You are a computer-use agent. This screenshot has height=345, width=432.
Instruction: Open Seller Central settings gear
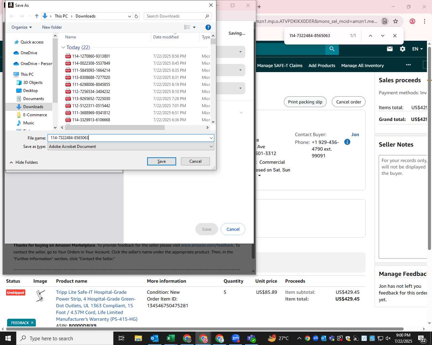[x=403, y=49]
